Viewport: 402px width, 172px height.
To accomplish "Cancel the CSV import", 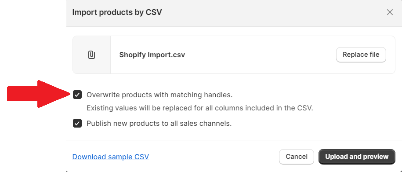I will (x=297, y=157).
